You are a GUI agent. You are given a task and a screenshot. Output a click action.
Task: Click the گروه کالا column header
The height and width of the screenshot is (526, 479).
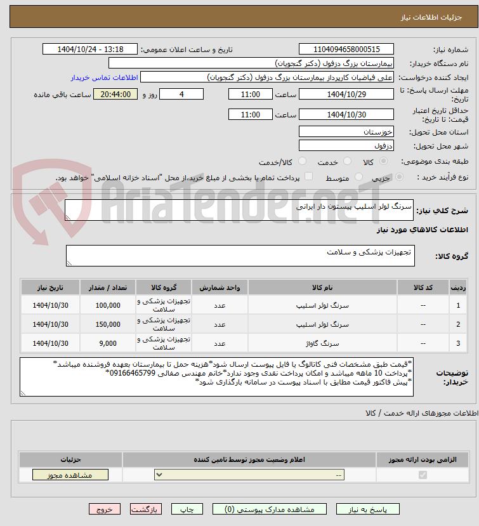(x=163, y=287)
